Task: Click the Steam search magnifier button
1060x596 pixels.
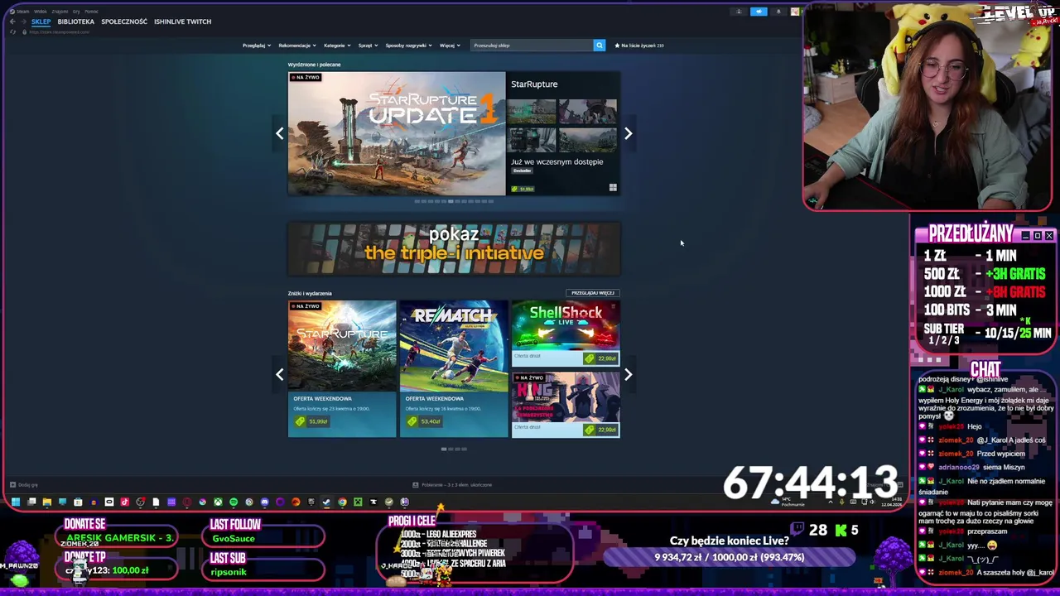Action: (600, 46)
